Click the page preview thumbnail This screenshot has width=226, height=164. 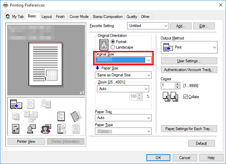tap(45, 64)
